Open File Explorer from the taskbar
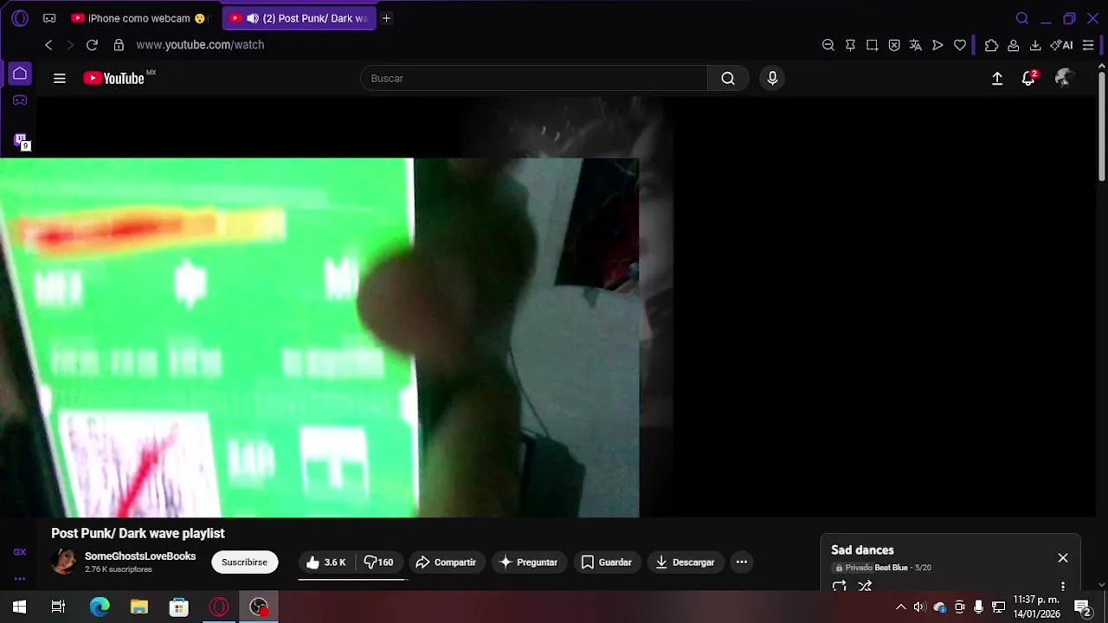The width and height of the screenshot is (1108, 623). (x=139, y=607)
